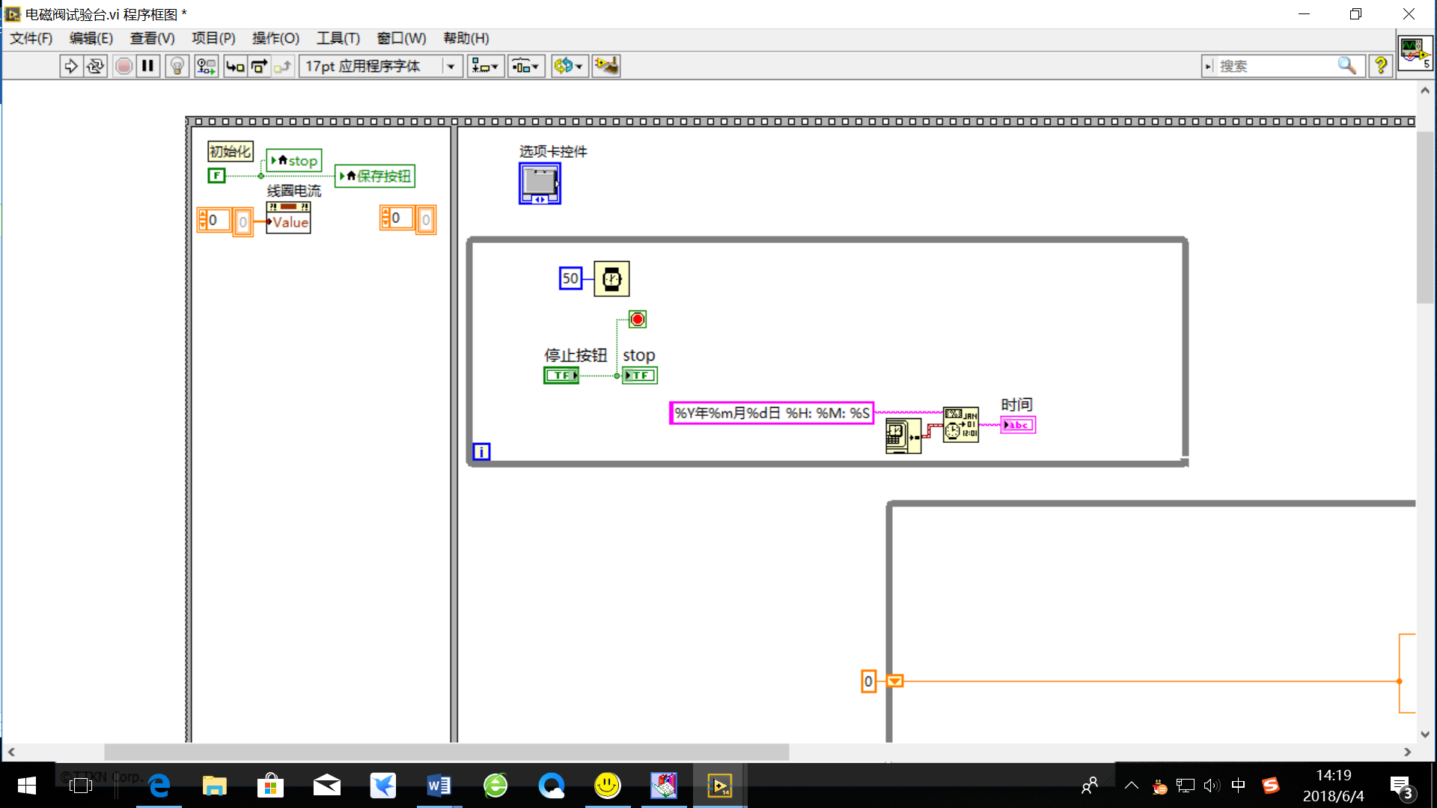This screenshot has width=1437, height=808.
Task: Click the Run arrow button
Action: [x=70, y=67]
